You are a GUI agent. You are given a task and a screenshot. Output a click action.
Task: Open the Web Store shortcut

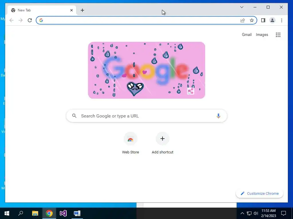pos(130,143)
